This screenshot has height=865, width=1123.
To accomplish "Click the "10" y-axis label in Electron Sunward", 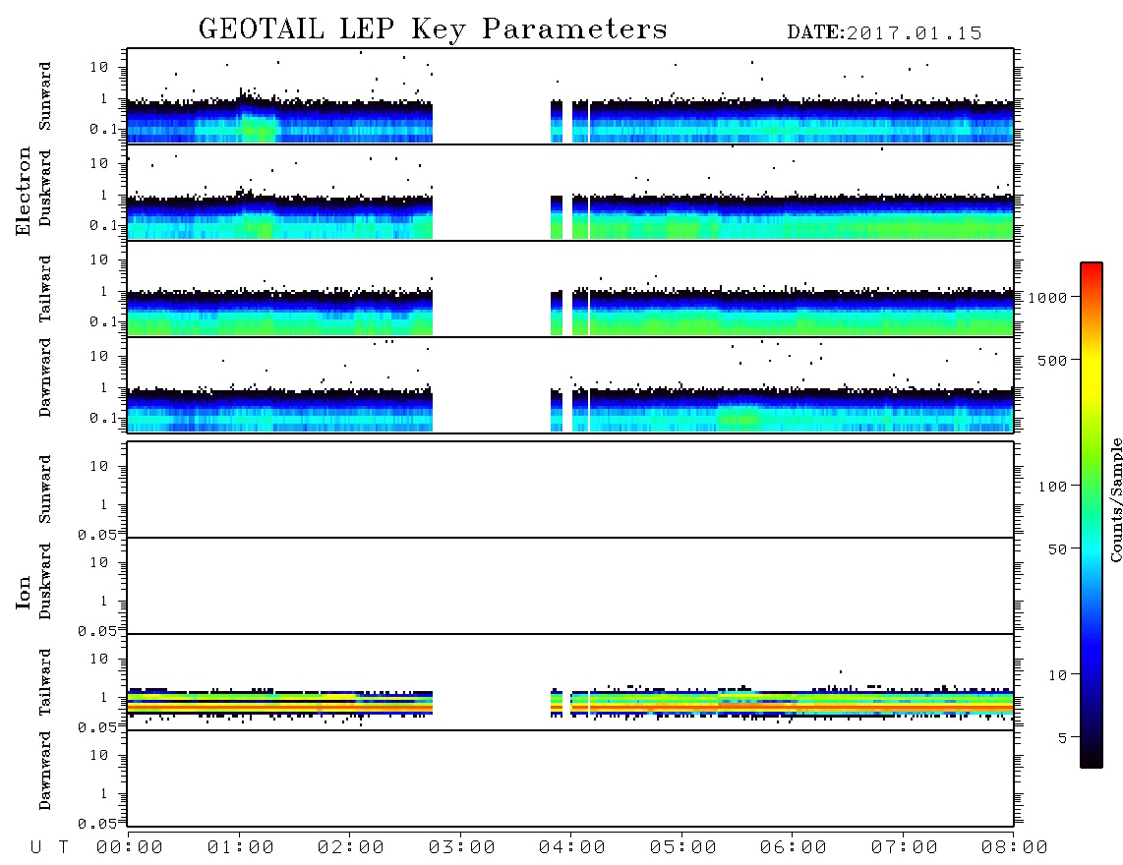I will tap(99, 67).
